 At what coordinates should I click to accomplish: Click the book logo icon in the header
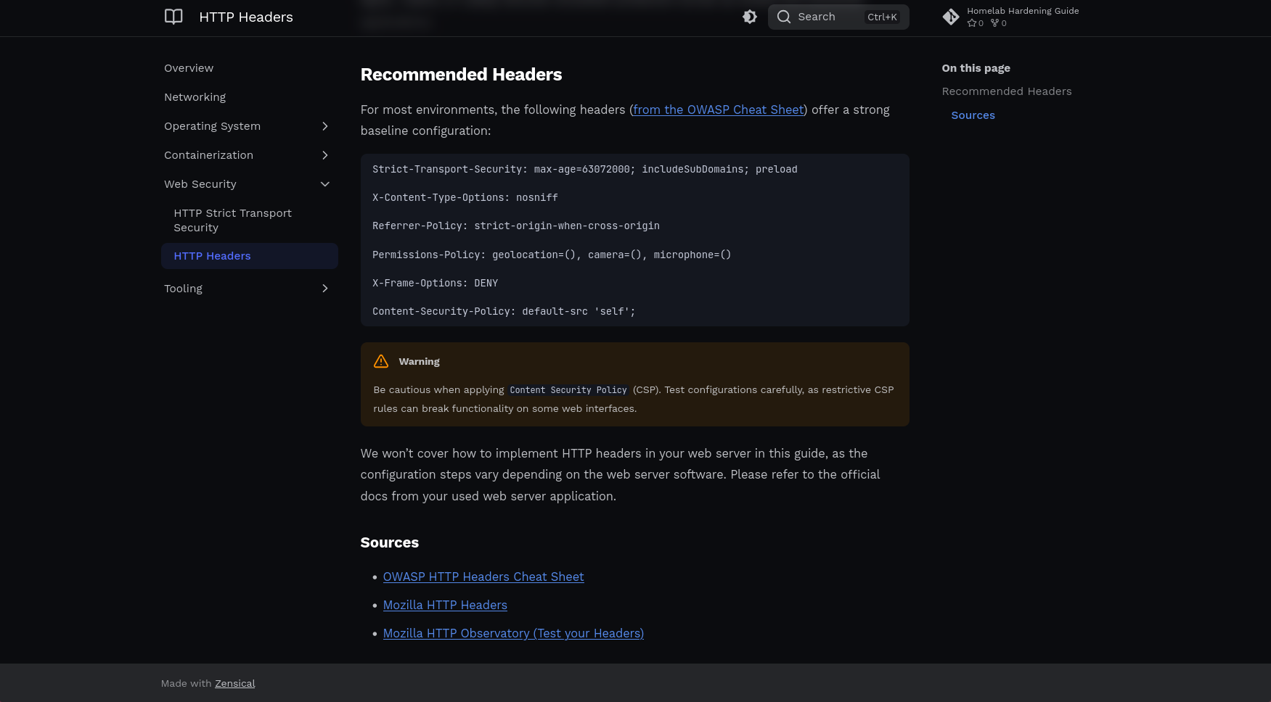point(173,17)
